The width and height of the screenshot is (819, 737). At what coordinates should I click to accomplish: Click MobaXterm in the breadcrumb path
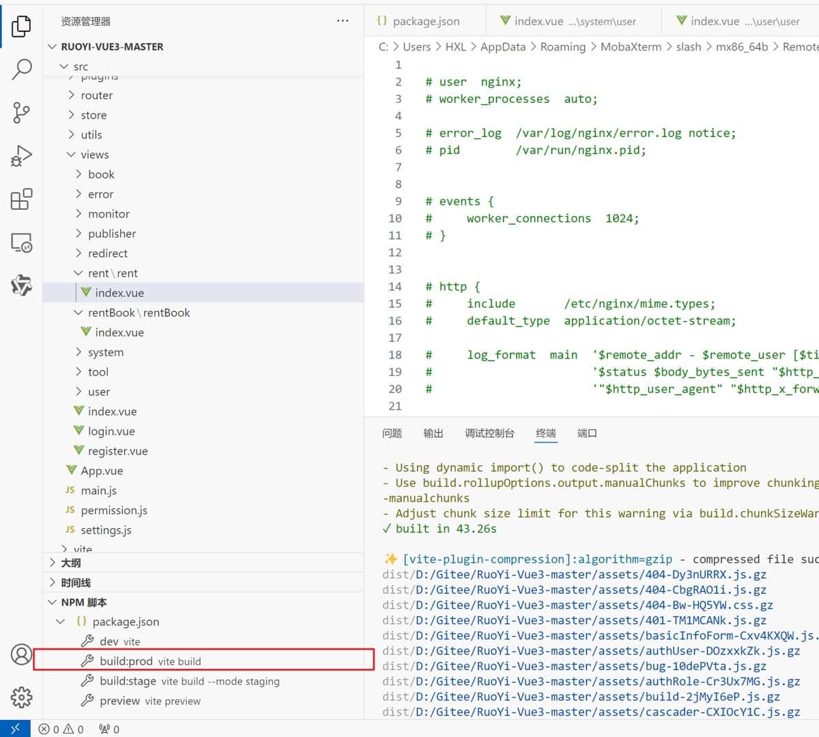pos(631,46)
